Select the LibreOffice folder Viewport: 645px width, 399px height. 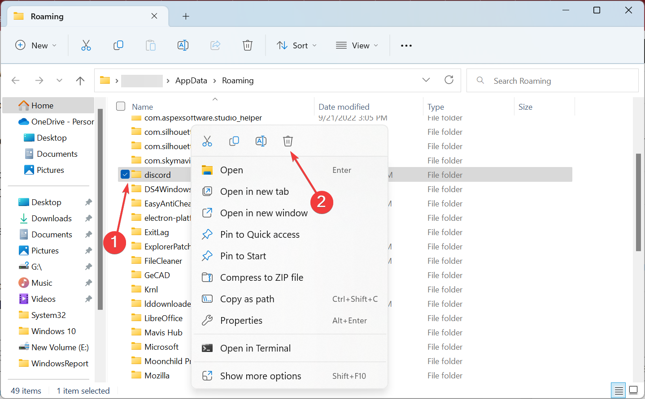[x=163, y=318]
